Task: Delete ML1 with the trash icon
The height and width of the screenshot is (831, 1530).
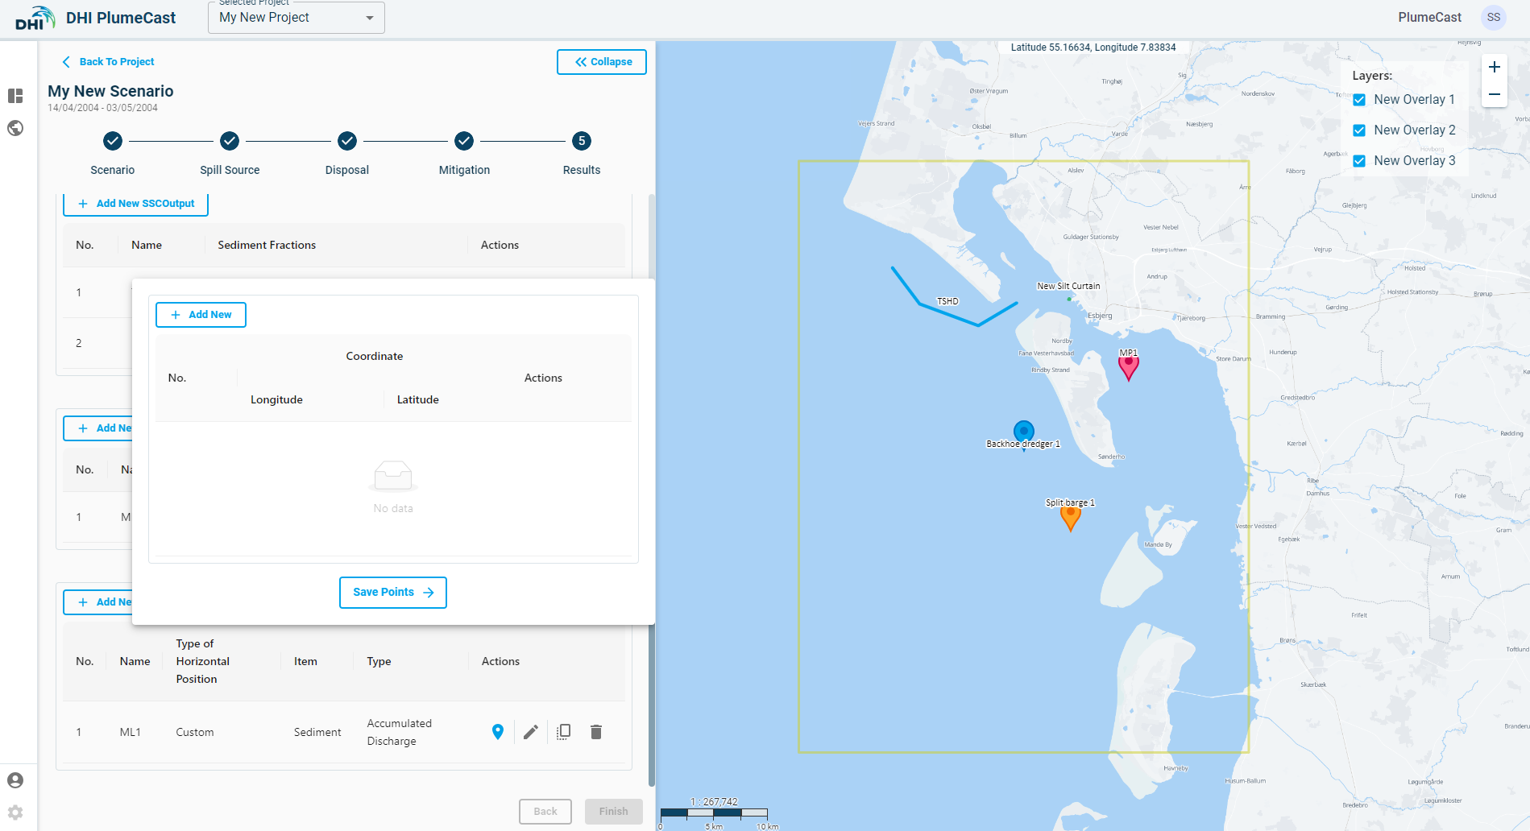Action: pos(596,732)
